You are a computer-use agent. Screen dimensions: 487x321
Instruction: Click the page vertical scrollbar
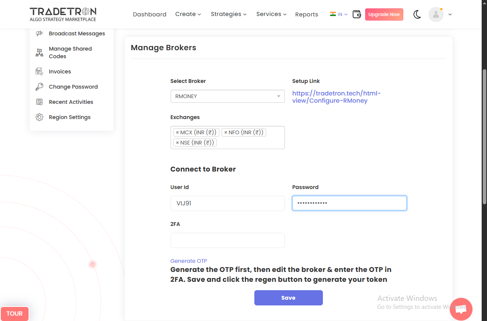[x=484, y=137]
